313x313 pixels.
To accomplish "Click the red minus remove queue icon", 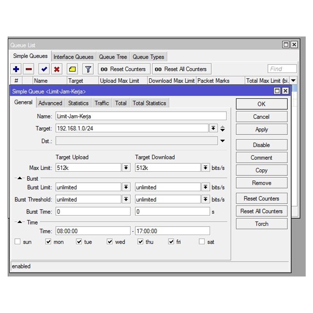I will coord(29,69).
